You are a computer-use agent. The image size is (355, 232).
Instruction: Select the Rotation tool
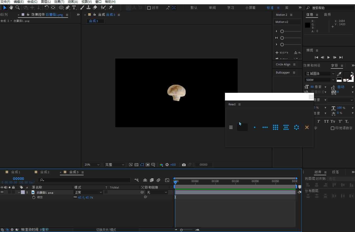coord(47,8)
